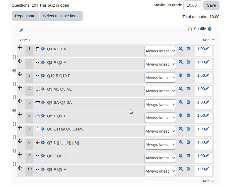Screen dimensions: 232x189
Task: Open the Q4 SA question link
Action: (59, 102)
